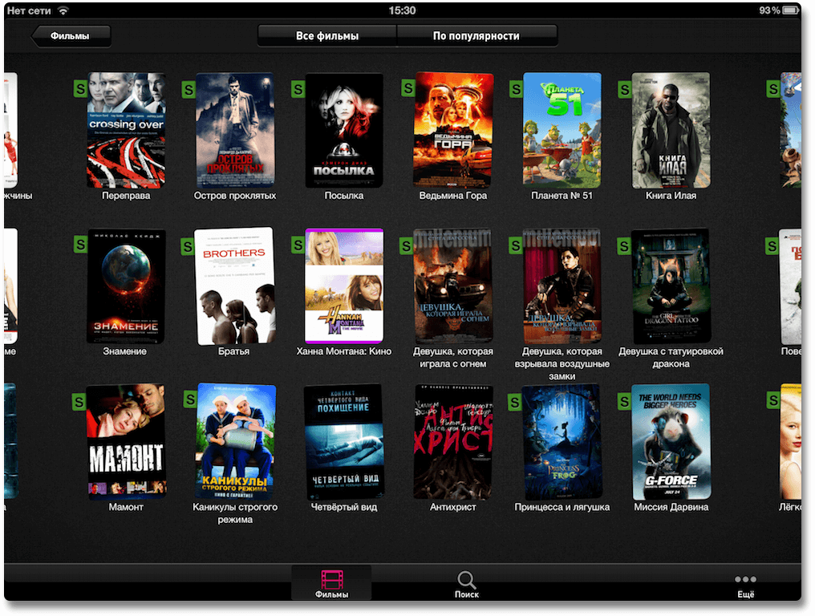The image size is (815, 616).
Task: Click the S badge on Каникулы строгого режима
Action: pos(190,399)
